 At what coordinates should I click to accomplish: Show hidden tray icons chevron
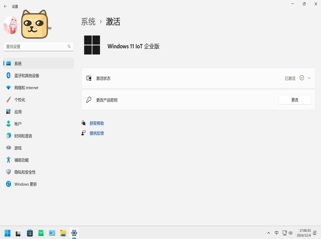tap(269, 233)
